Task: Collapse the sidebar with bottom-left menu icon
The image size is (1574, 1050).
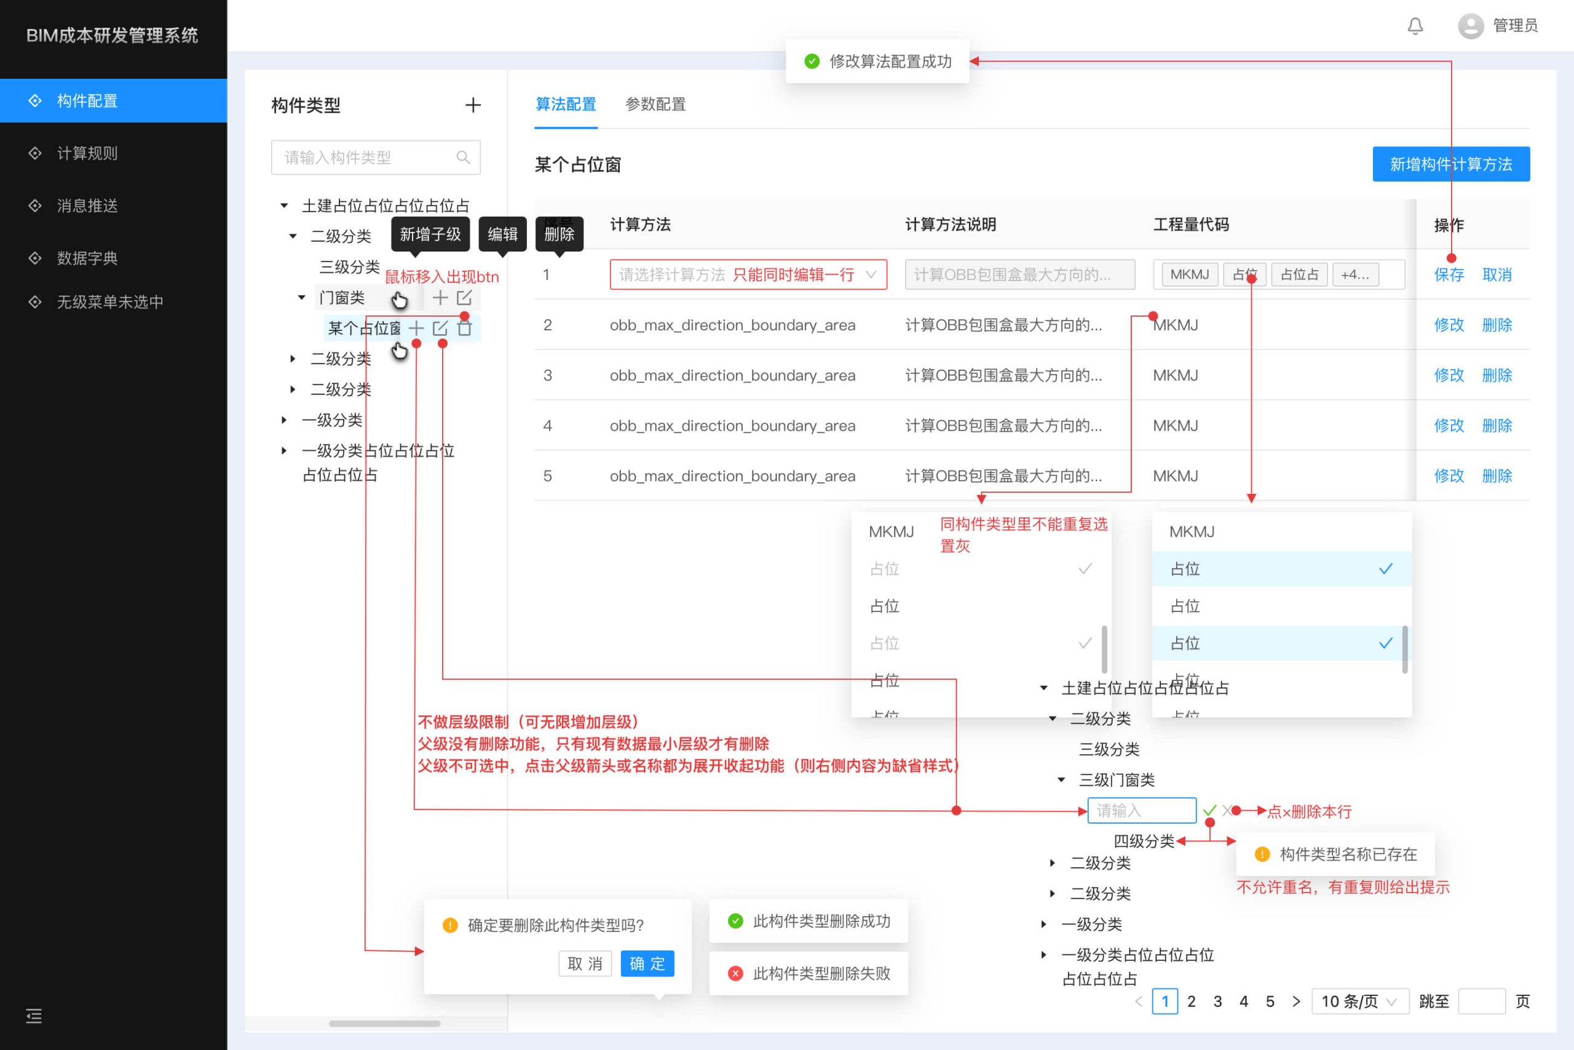Action: (33, 1016)
